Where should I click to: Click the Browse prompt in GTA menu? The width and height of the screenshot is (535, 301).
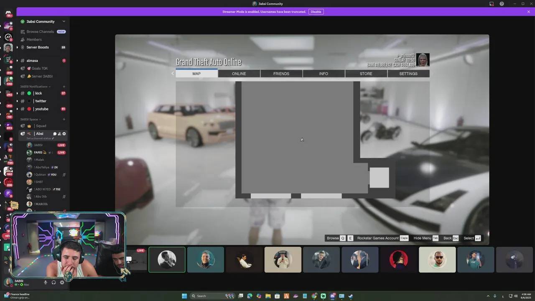[339, 238]
